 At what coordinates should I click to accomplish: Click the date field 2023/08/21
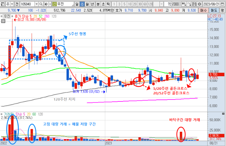[211, 4]
